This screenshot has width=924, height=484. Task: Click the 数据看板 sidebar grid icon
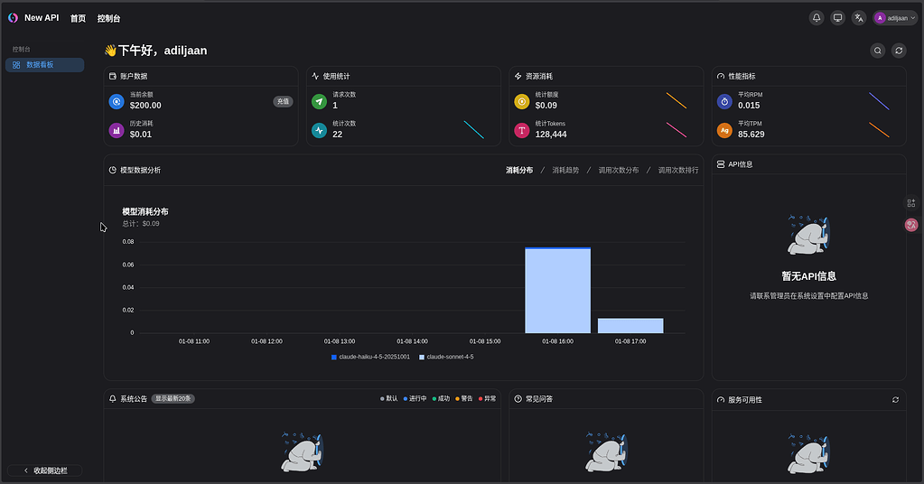coord(16,65)
